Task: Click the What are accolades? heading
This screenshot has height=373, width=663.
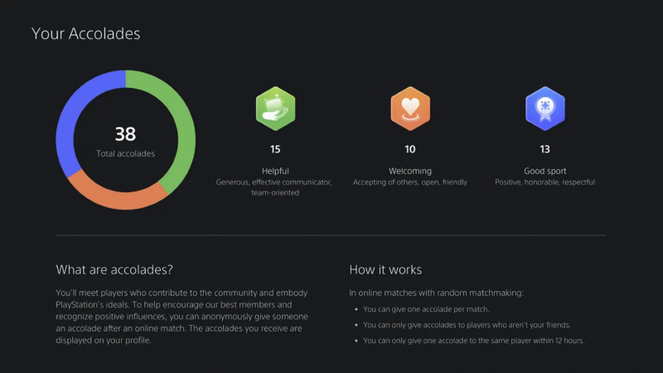Action: [x=114, y=269]
